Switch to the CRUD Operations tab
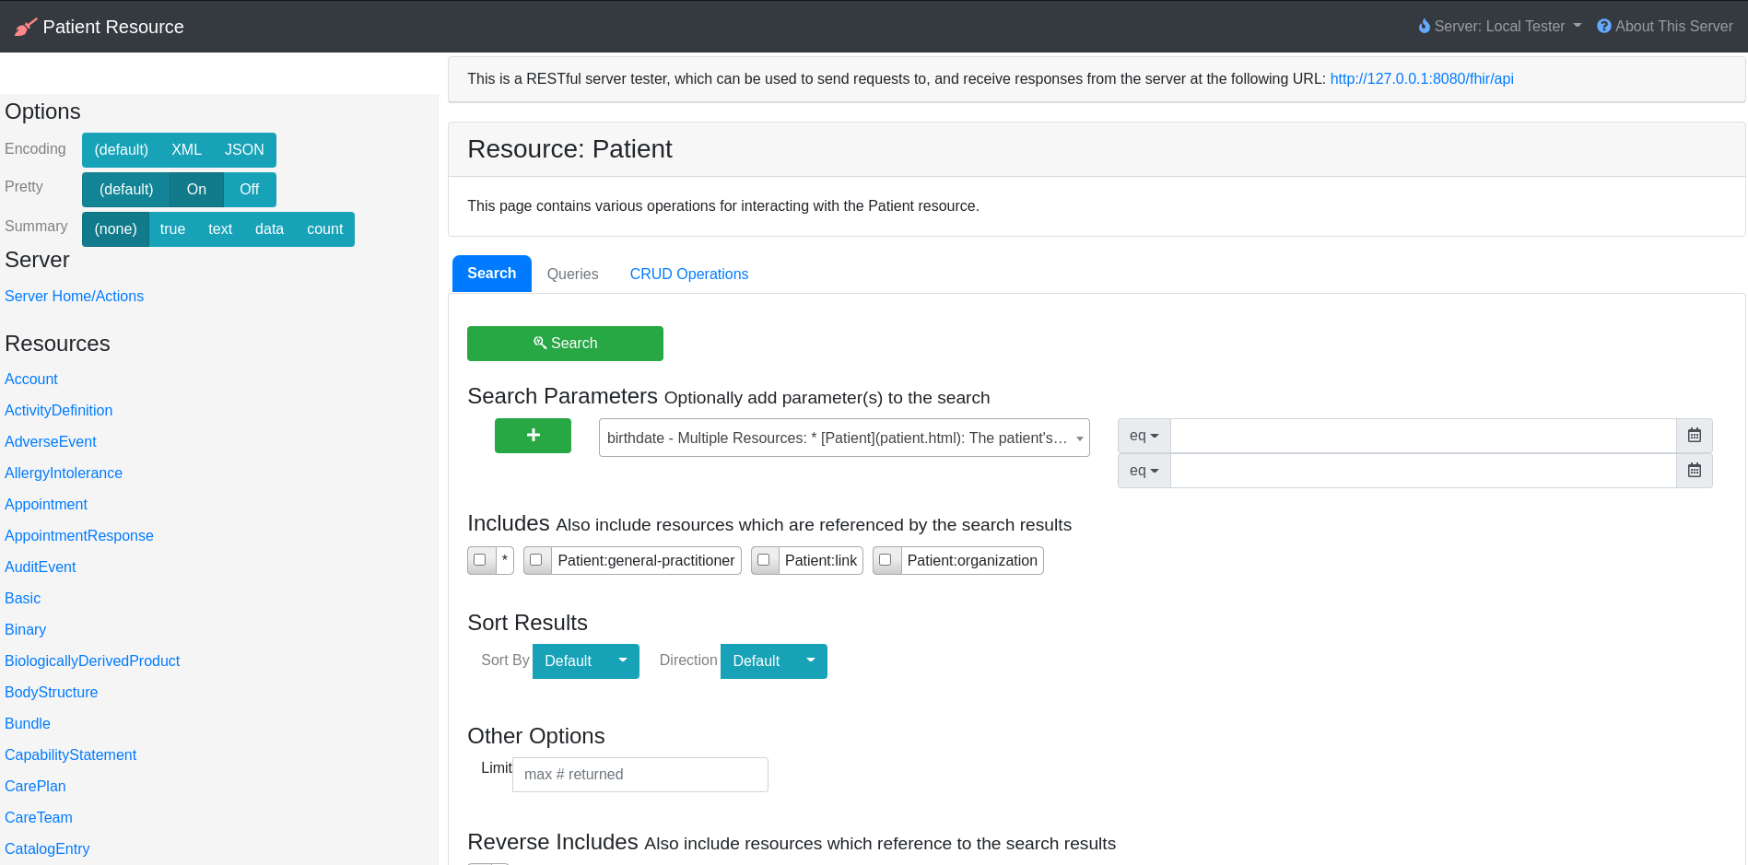 coord(688,275)
